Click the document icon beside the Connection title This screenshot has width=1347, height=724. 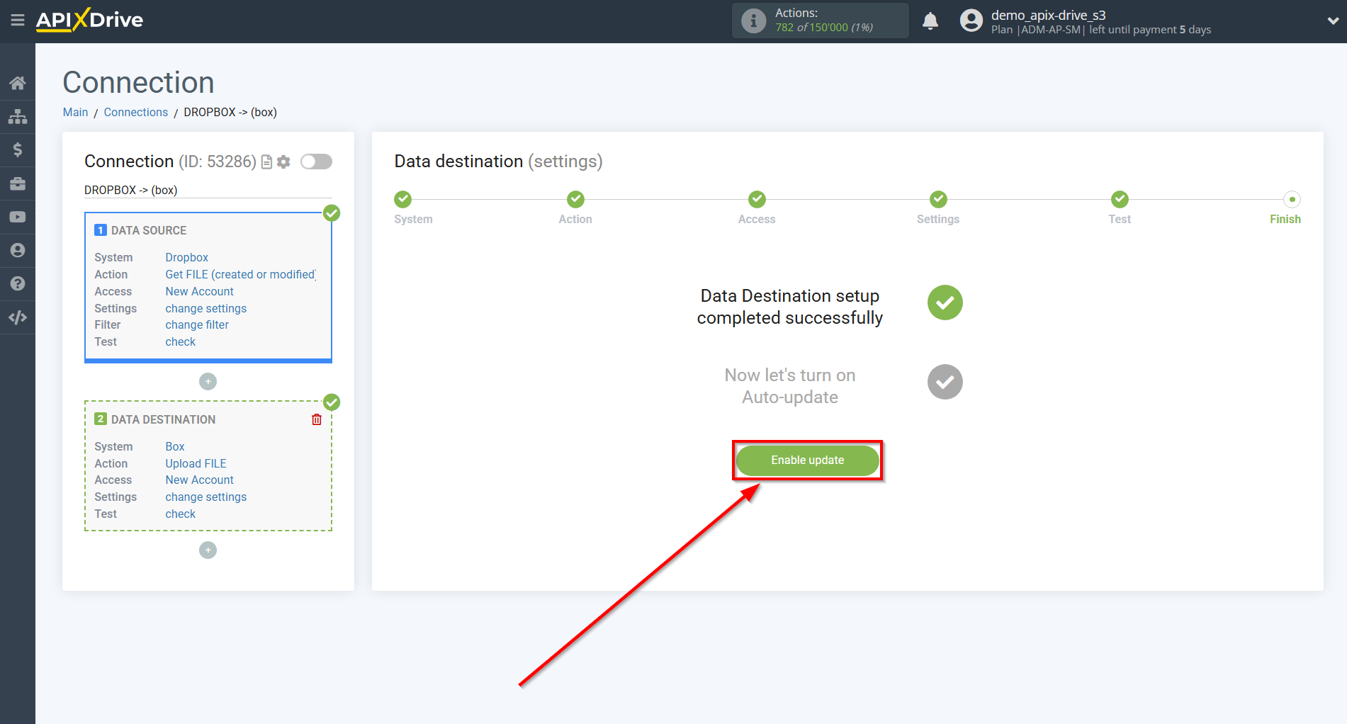click(266, 162)
